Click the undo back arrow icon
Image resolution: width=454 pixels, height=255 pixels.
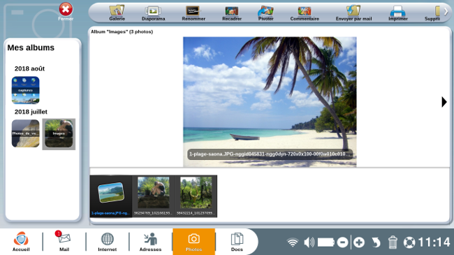pyautogui.click(x=376, y=242)
